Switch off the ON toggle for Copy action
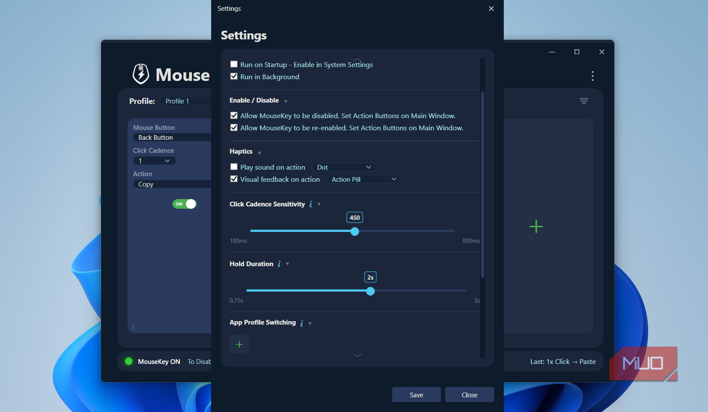The height and width of the screenshot is (412, 708). pyautogui.click(x=184, y=204)
